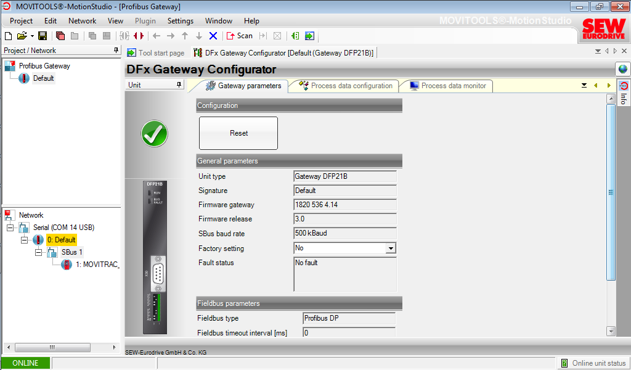Screen dimensions: 631x370
Task: Open the Gateway parameters tab
Action: coord(243,86)
